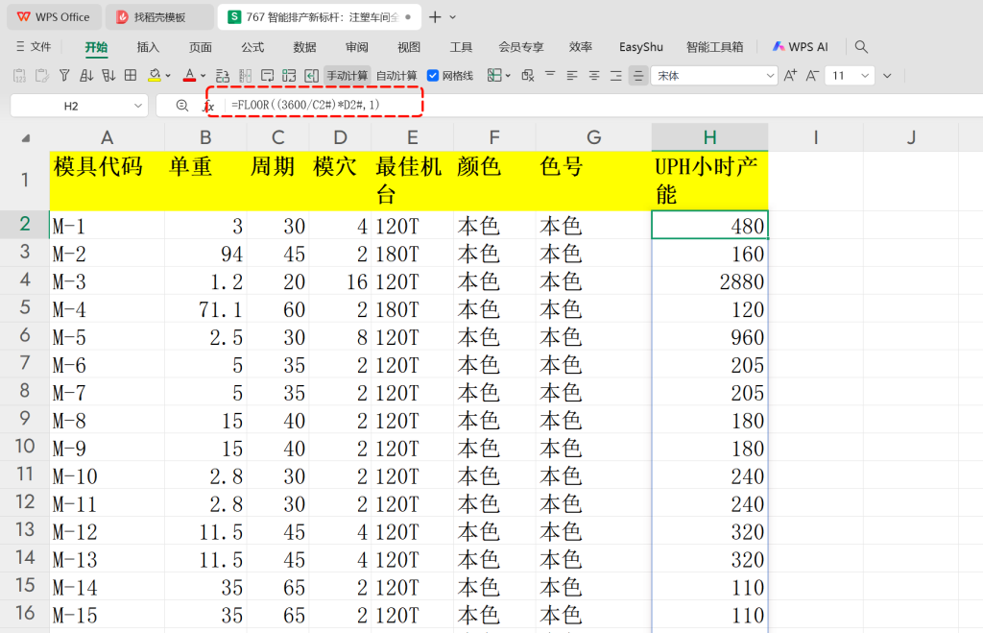Enable manual calculation (手动计算)

(x=347, y=76)
